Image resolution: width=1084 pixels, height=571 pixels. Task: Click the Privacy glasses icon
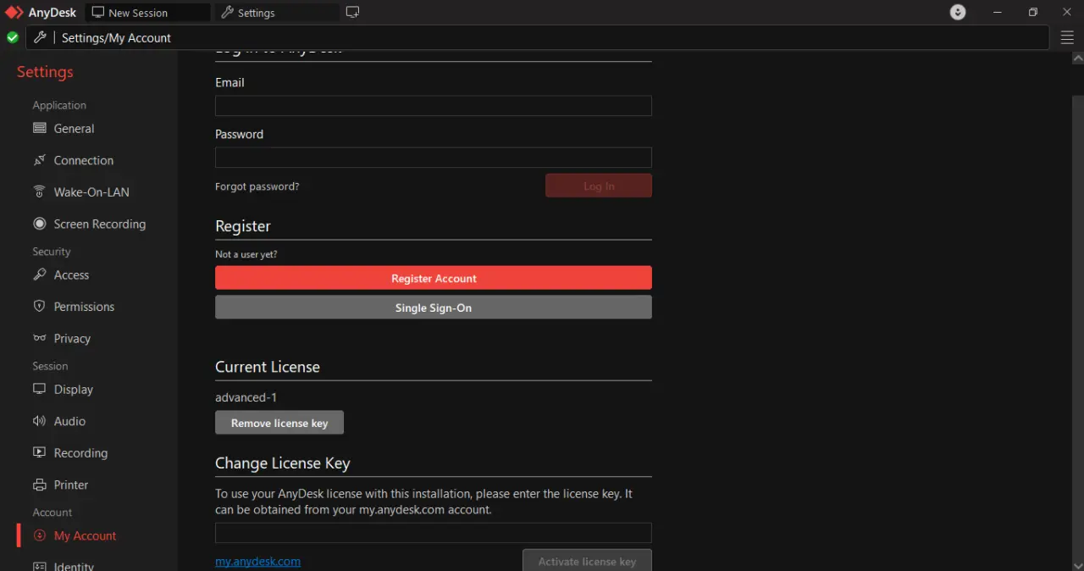pos(39,338)
